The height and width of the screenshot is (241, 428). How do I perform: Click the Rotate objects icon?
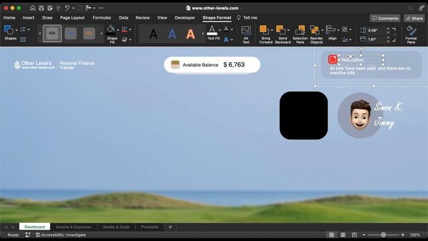point(345,39)
